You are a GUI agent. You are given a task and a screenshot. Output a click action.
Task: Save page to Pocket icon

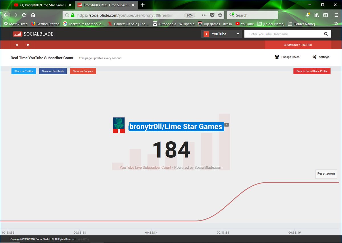[212, 15]
